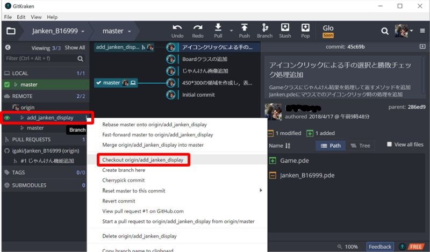The height and width of the screenshot is (252, 430).
Task: Click the Feedback button
Action: (380, 247)
